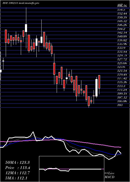Viewport: 130px width, 182px height.
Task: Click the tallest white candlestick with the highest wick
Action: tap(26, 28)
